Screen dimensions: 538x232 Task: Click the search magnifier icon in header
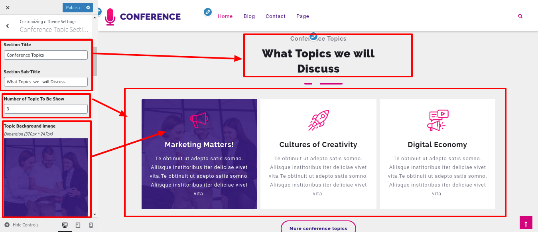click(x=520, y=16)
